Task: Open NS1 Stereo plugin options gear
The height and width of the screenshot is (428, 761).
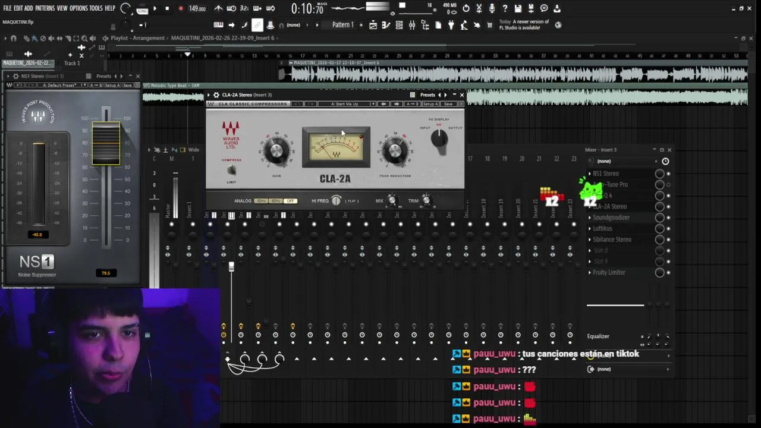Action: click(x=15, y=76)
